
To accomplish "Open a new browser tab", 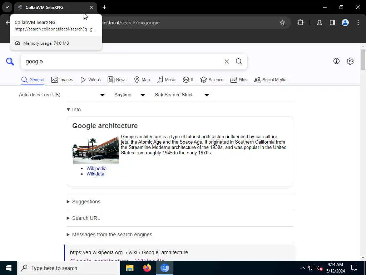I will coord(104,7).
